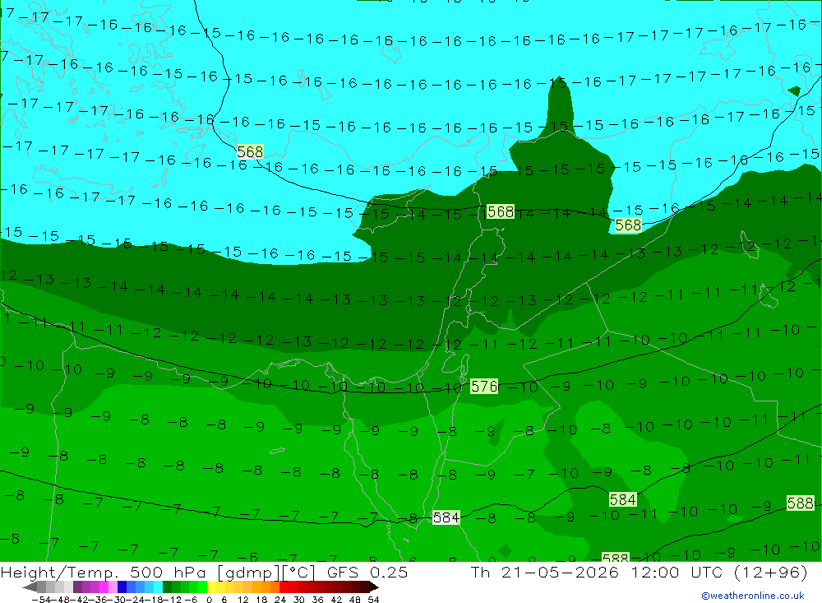This screenshot has height=603, width=822.
Task: Click the 588 label at far right
Action: pos(801,503)
